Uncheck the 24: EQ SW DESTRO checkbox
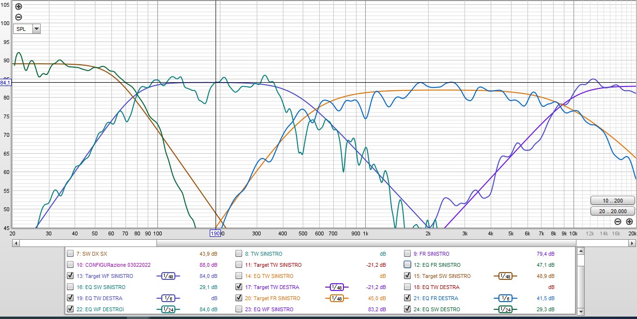 408,309
